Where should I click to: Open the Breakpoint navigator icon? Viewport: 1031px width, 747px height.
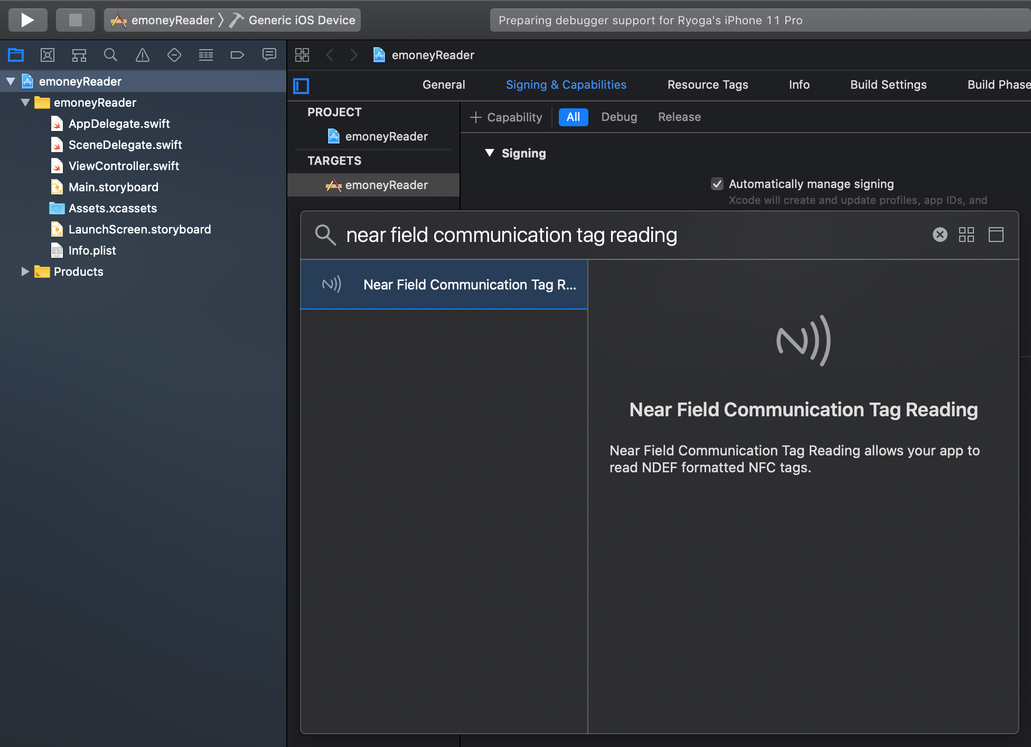point(237,55)
